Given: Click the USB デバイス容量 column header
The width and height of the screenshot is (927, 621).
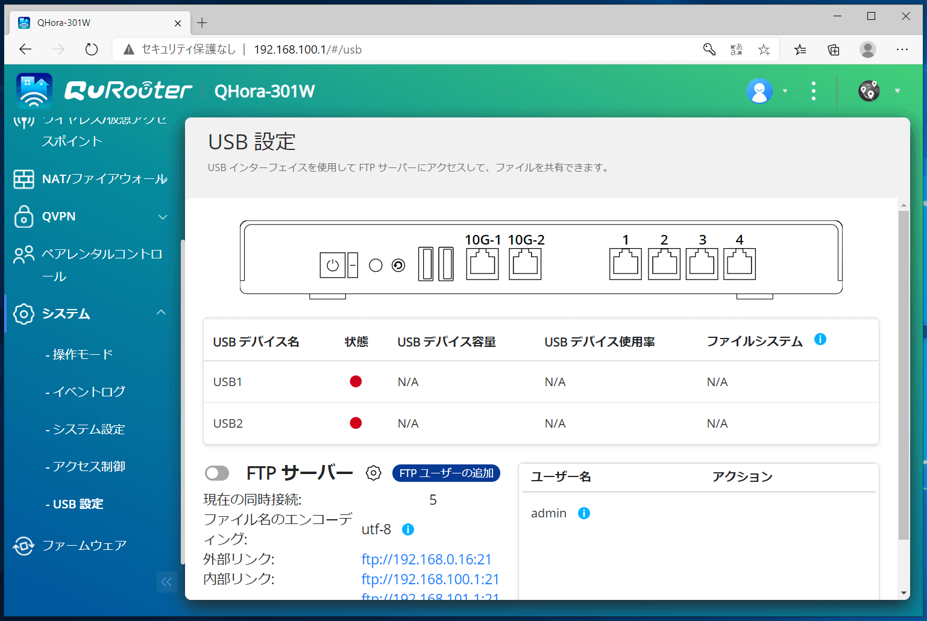Looking at the screenshot, I should click(x=447, y=342).
